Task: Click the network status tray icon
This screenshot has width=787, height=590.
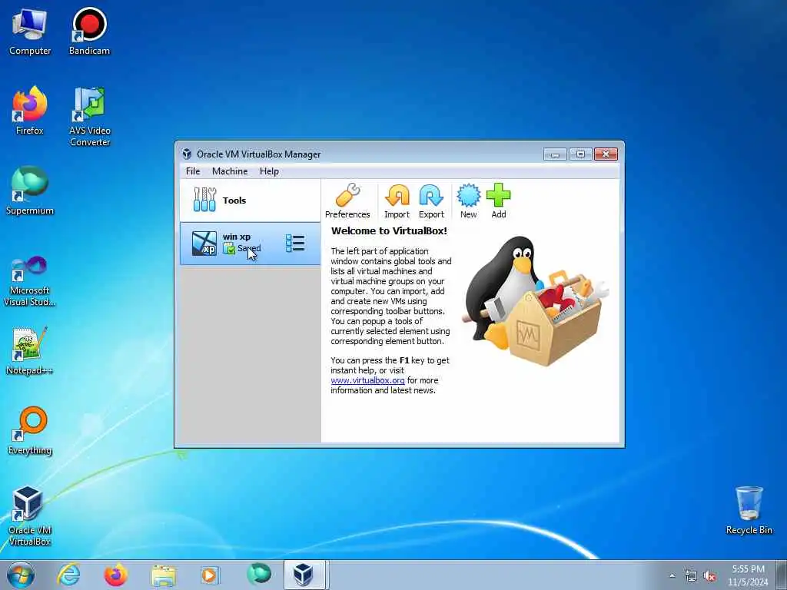Action: [x=691, y=575]
